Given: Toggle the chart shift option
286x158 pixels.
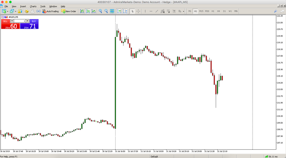Looking at the screenshot, I should pyautogui.click(x=125, y=11).
